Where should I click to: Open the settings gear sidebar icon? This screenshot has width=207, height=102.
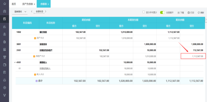click(x=5, y=88)
